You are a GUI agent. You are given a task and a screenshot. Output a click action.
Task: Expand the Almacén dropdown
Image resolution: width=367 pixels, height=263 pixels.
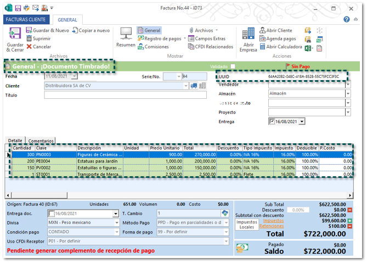348,94
